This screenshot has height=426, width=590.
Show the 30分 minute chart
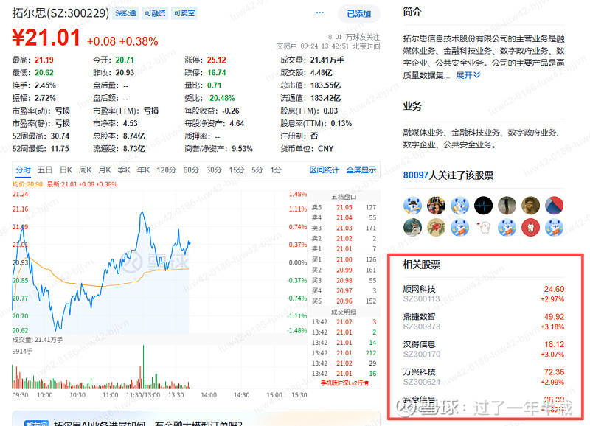tap(214, 170)
